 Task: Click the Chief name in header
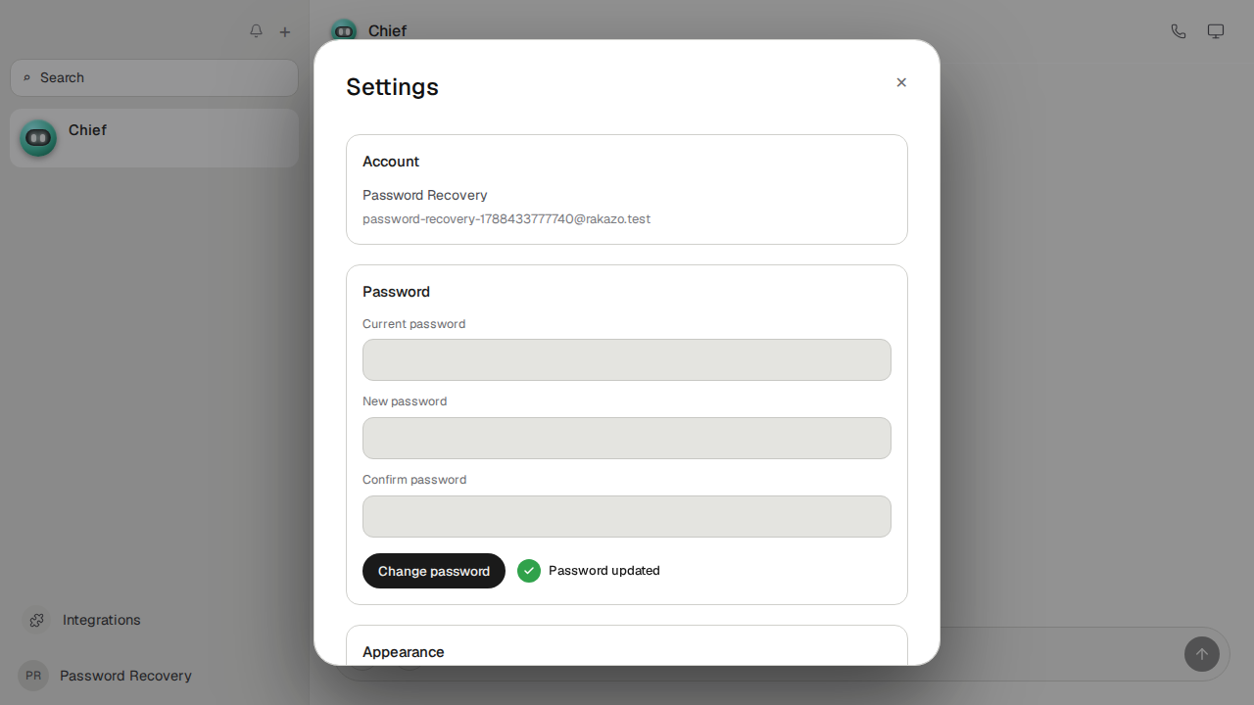(387, 31)
